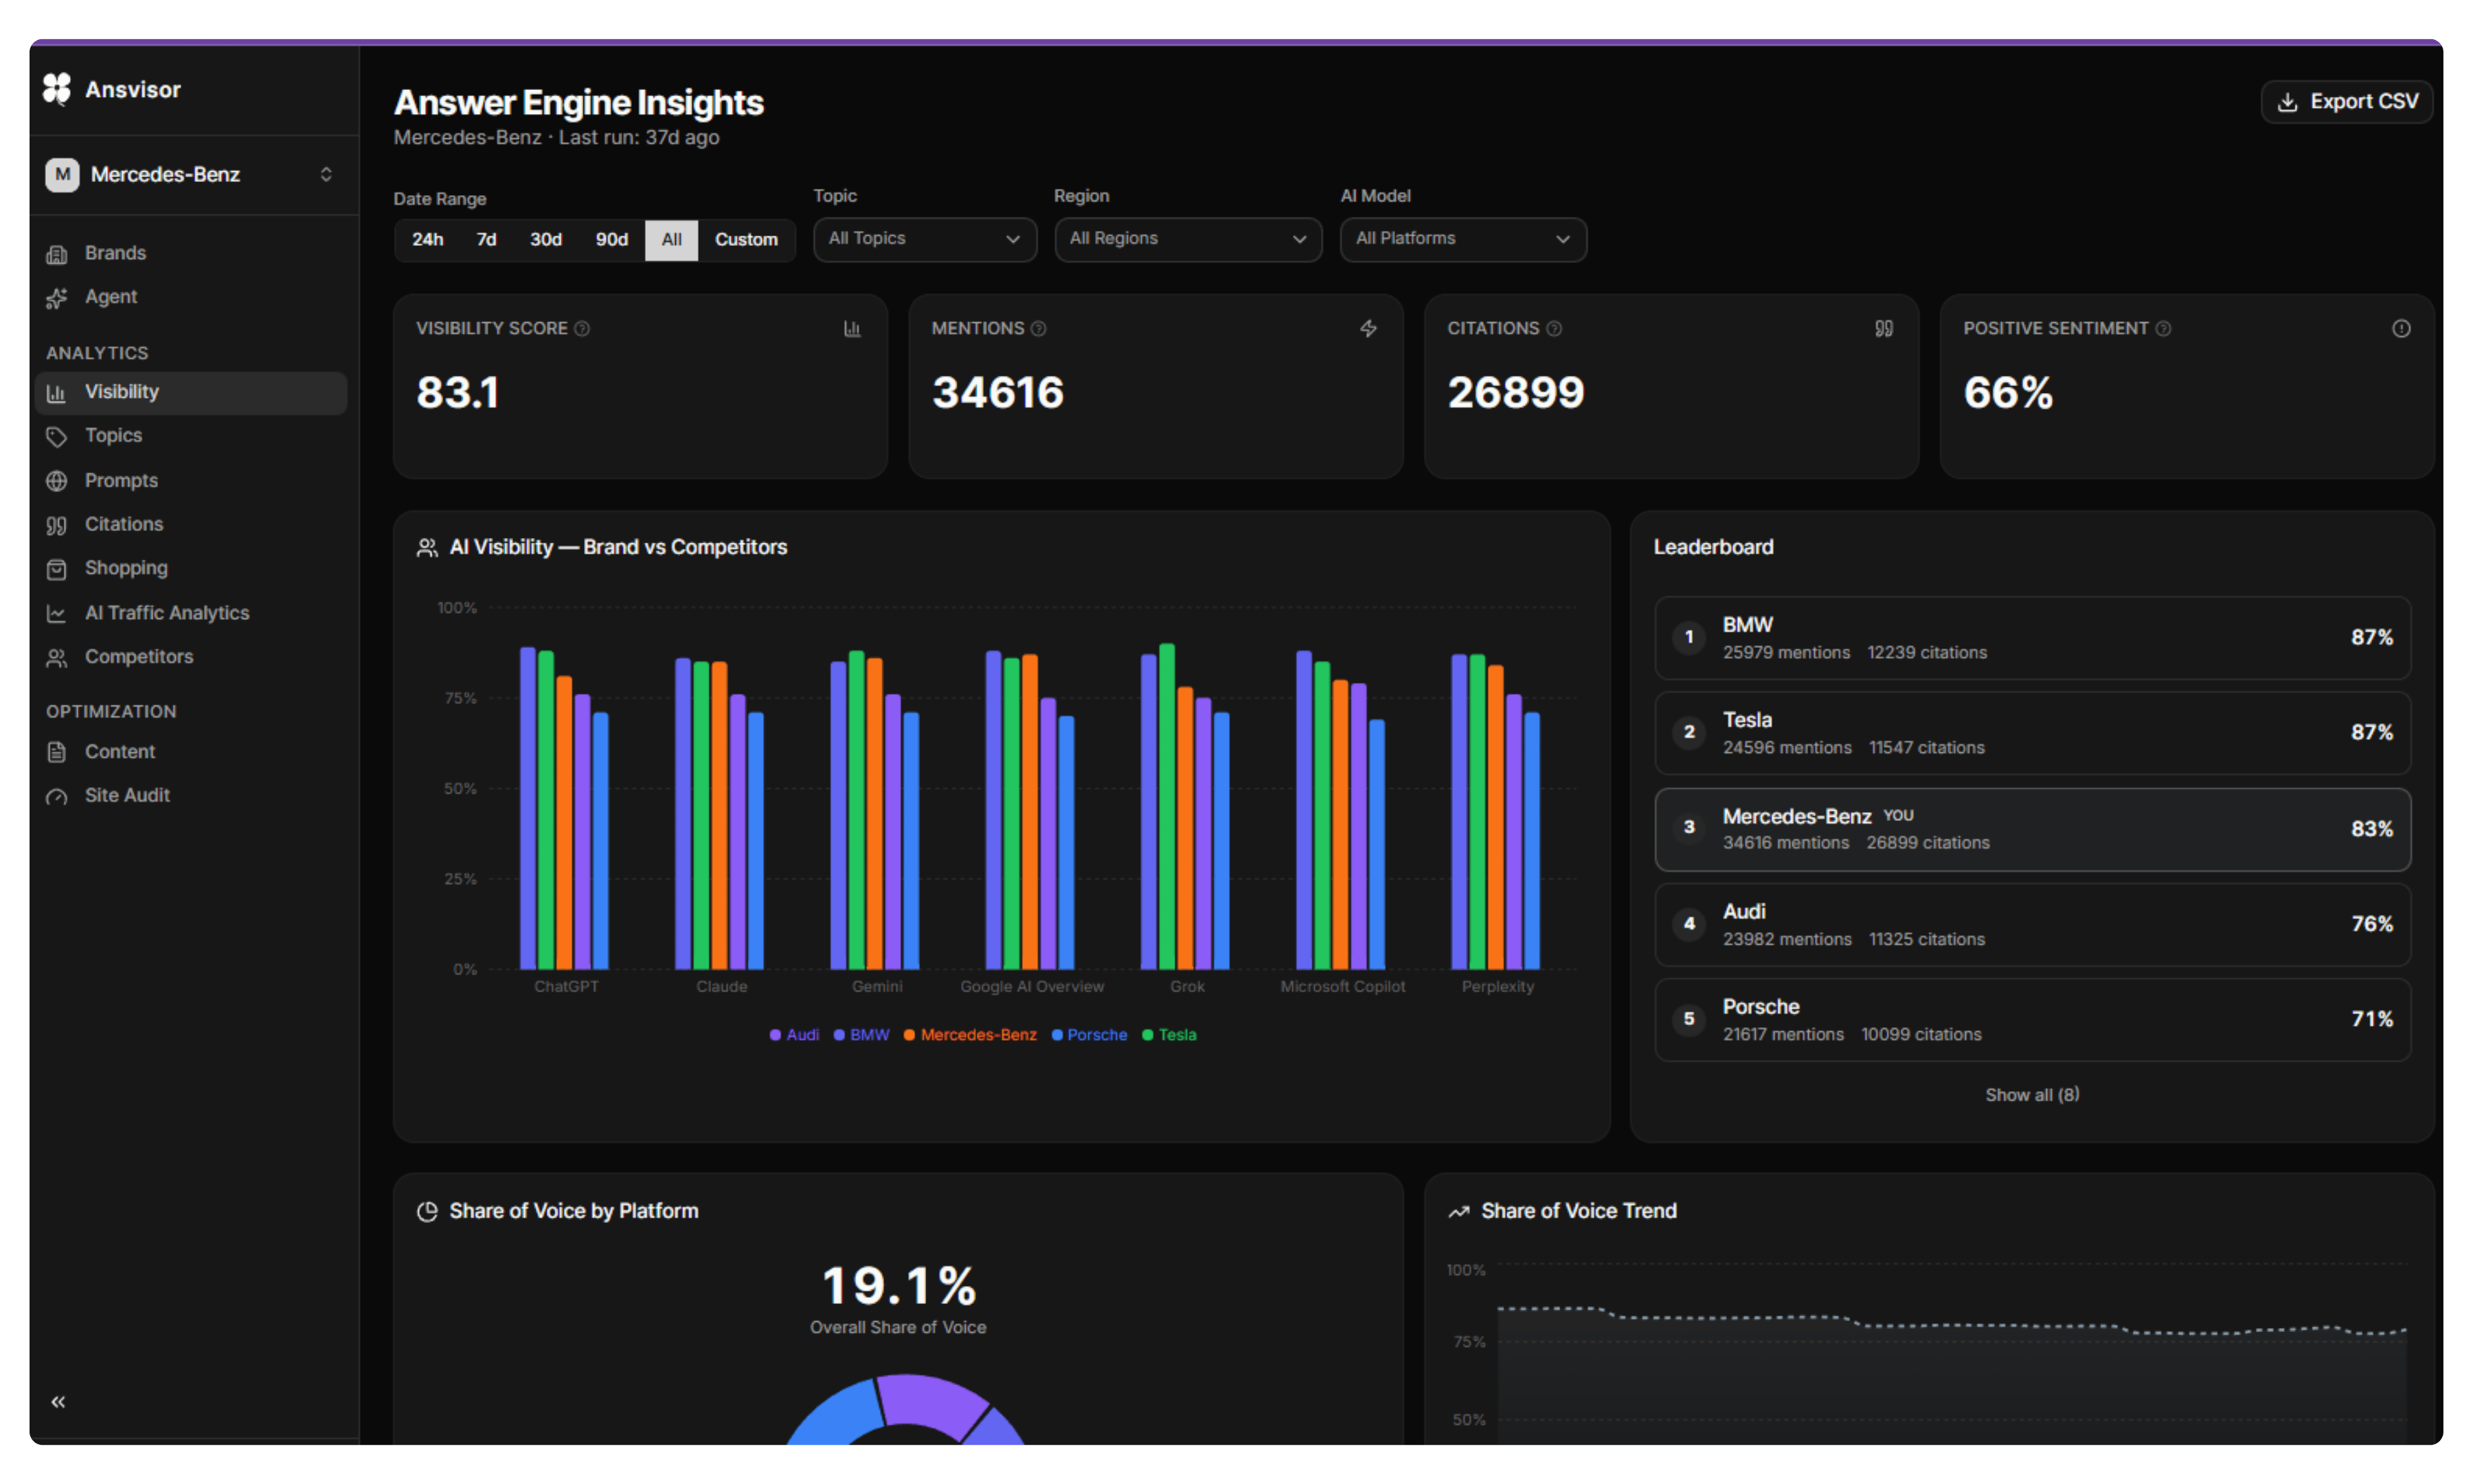Click the Visibility Score value 83.1
2473x1484 pixels.
pos(458,393)
